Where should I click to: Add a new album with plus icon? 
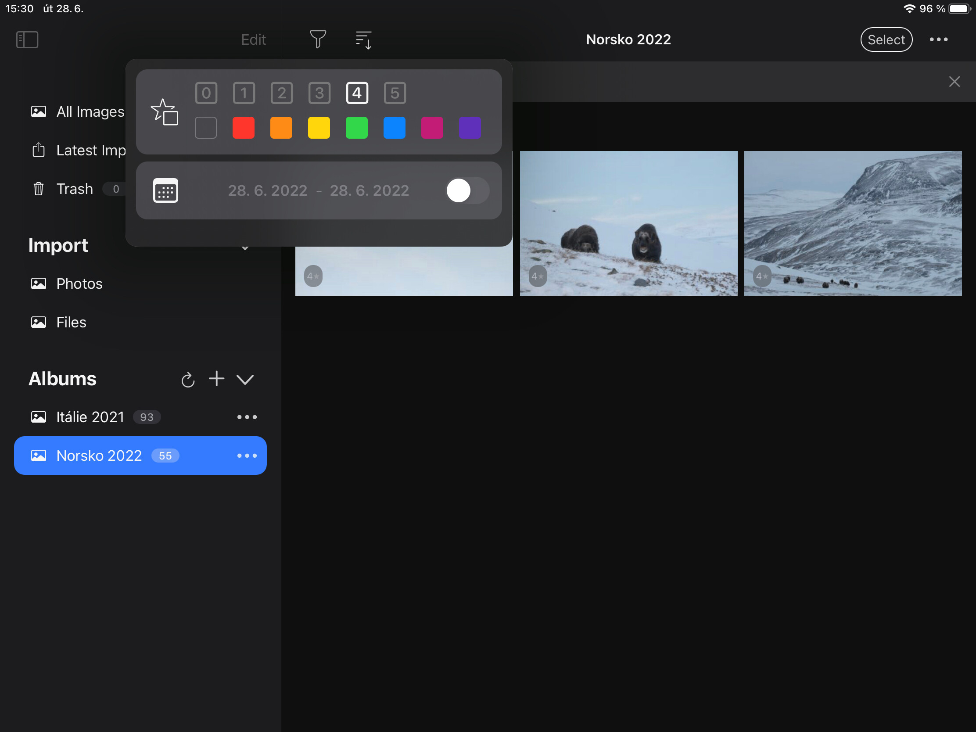click(217, 379)
